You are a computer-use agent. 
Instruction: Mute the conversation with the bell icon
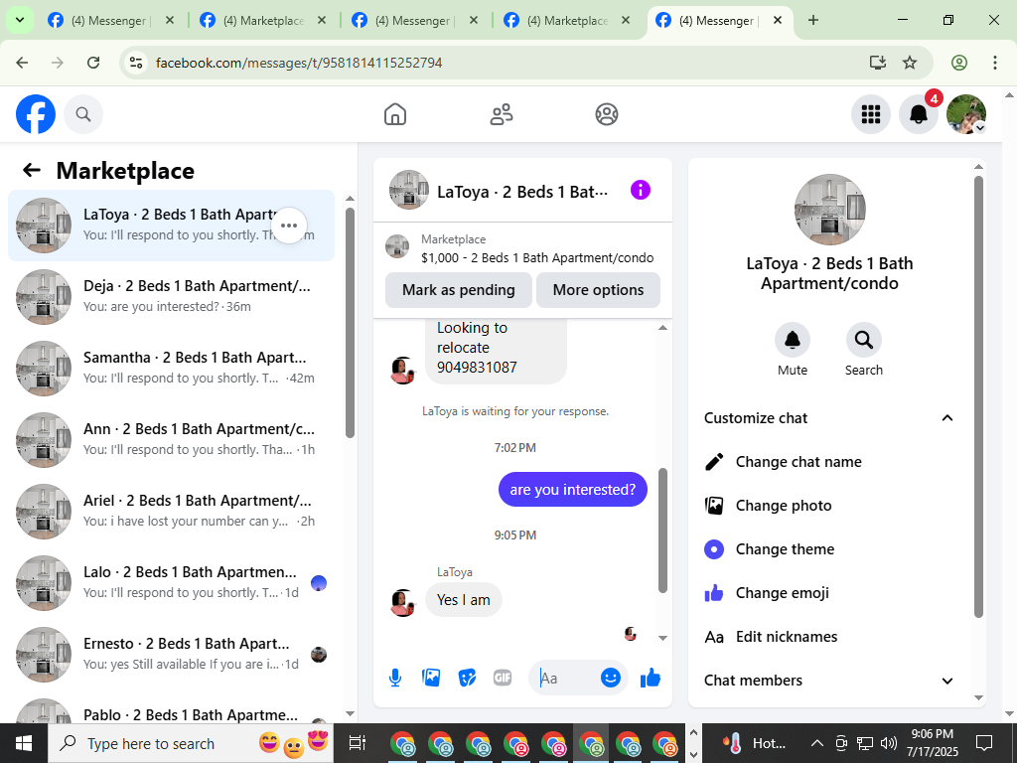[x=793, y=340]
